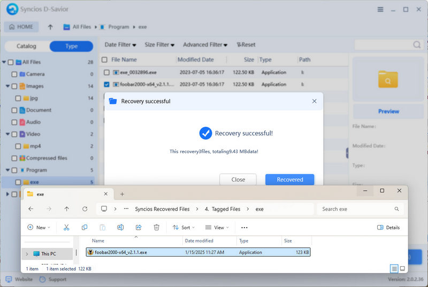Click the search magnifier icon in Syncios
The width and height of the screenshot is (428, 287).
click(x=417, y=44)
